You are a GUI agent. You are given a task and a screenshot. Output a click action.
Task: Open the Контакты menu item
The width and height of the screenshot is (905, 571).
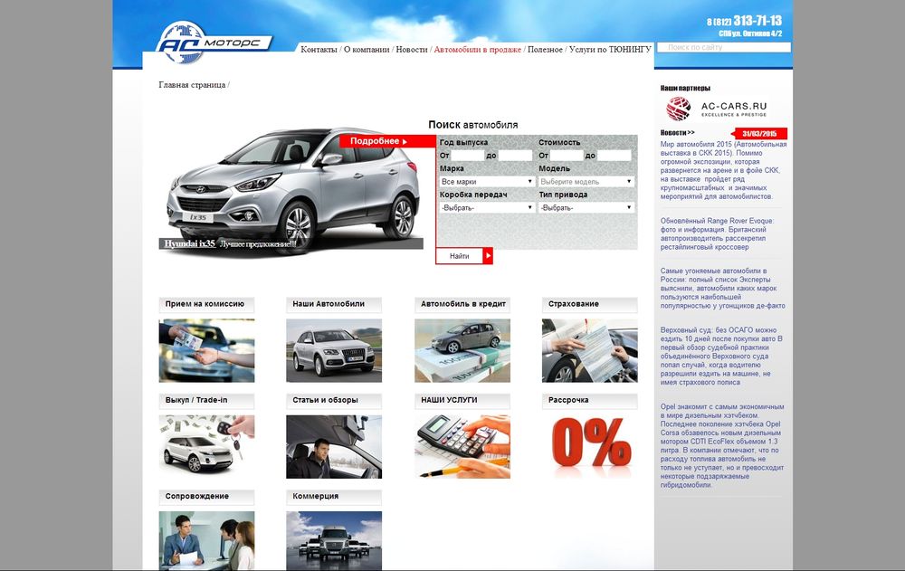tap(319, 50)
